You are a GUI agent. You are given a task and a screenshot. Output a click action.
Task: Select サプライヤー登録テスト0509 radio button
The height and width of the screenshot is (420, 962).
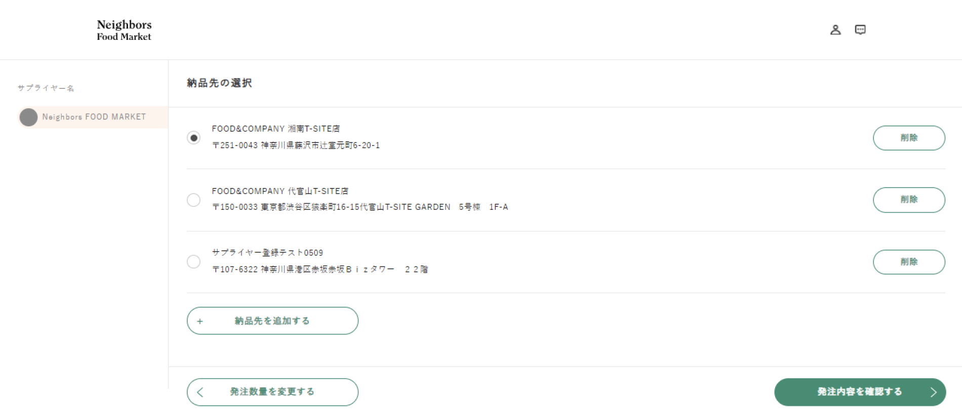(x=193, y=261)
